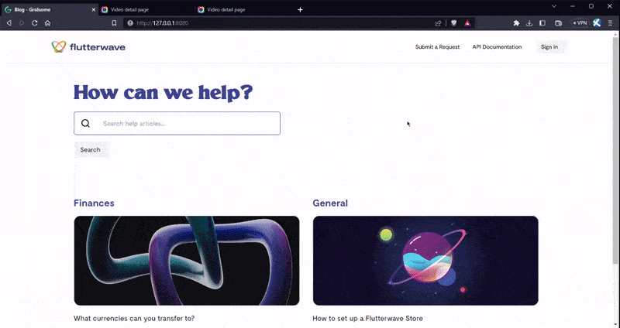Click the browser back arrow
This screenshot has height=328, width=620.
pyautogui.click(x=9, y=23)
